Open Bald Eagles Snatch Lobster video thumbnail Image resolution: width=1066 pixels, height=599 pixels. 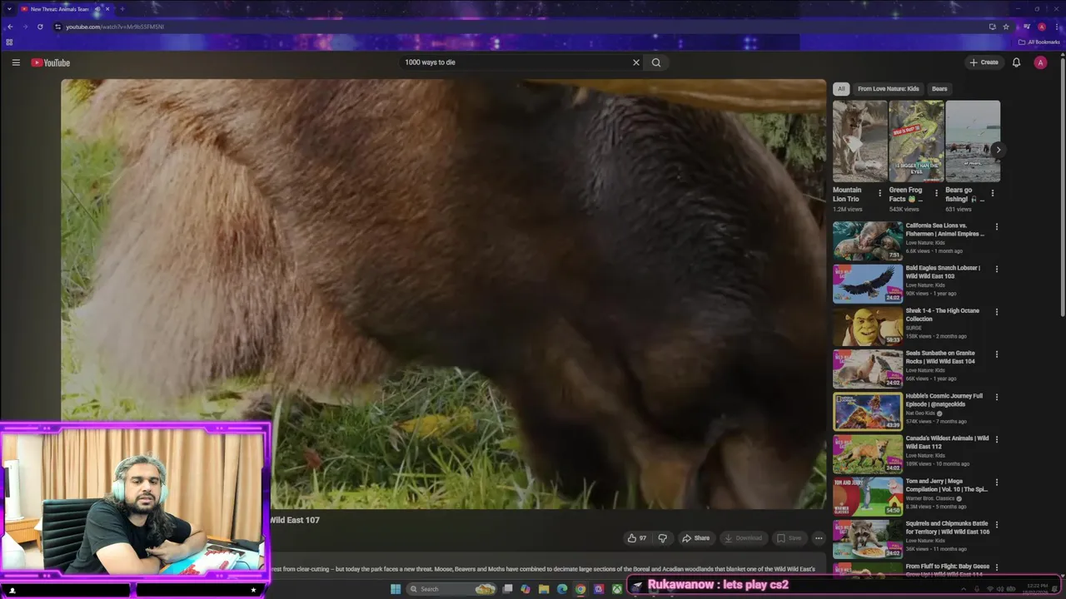coord(868,284)
